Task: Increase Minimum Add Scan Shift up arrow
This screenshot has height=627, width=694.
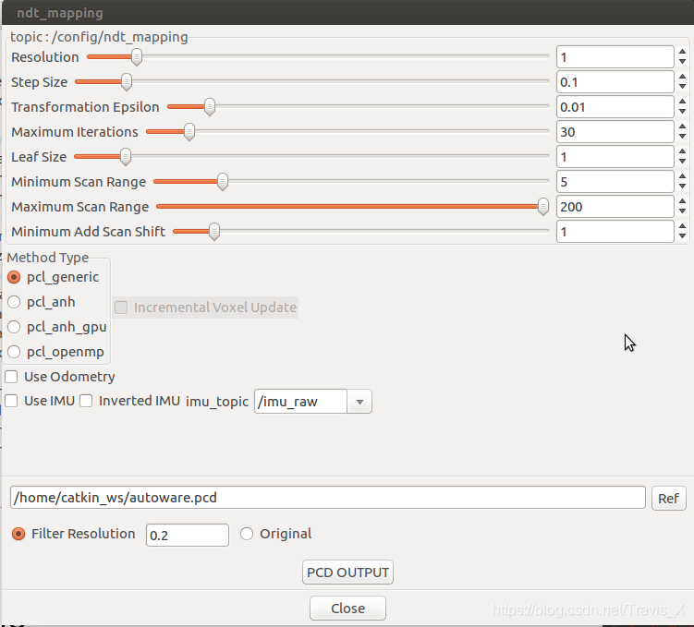Action: pyautogui.click(x=683, y=226)
